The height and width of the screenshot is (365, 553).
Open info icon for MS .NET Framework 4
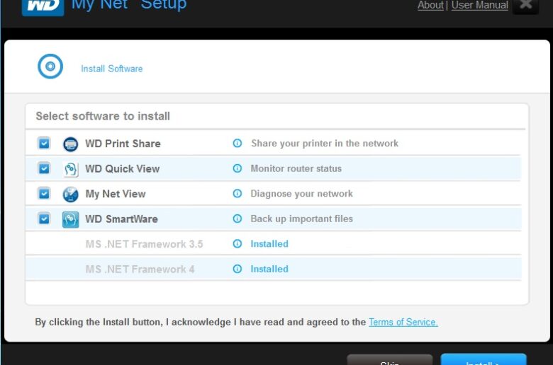click(238, 269)
